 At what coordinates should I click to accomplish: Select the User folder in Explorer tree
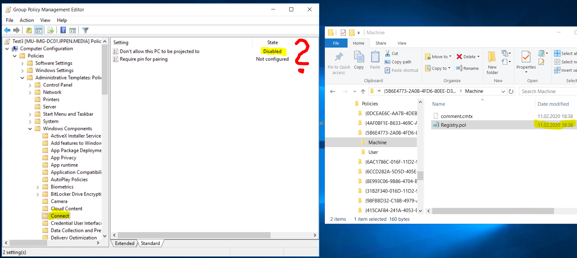pyautogui.click(x=373, y=152)
